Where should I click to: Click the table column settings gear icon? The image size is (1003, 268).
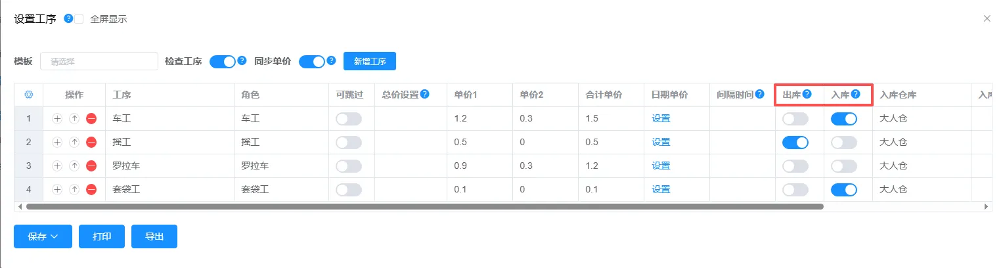tap(29, 95)
